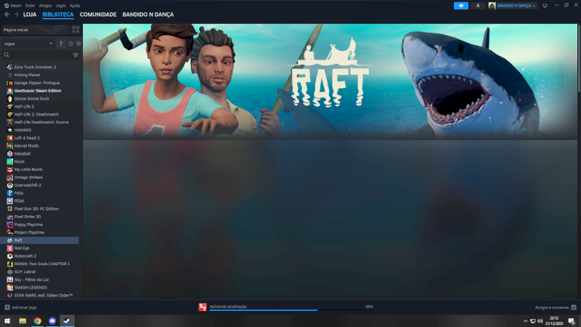This screenshot has height=327, width=581.
Task: Open the Ajuda menu
Action: (75, 6)
